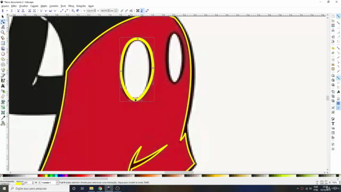Select the Selector arrow tool

coord(3,17)
